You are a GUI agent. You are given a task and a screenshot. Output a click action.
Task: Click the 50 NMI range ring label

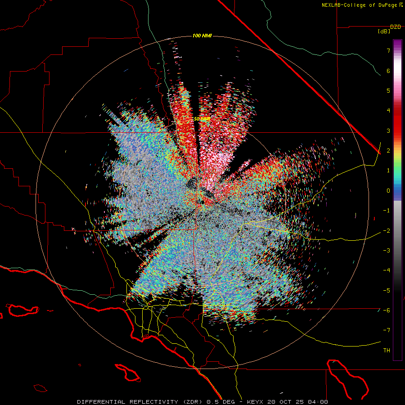point(202,119)
